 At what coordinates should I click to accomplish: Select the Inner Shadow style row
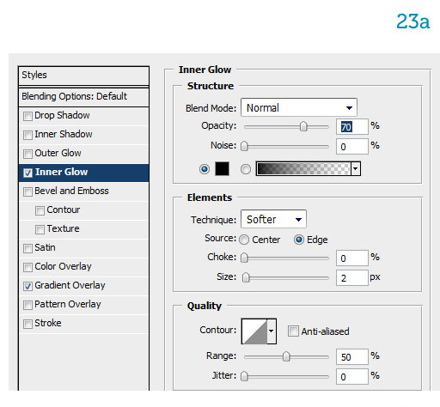coord(83,135)
